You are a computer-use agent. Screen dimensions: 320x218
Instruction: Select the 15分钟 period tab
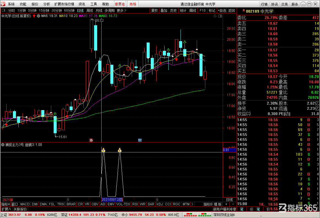pos(44,10)
